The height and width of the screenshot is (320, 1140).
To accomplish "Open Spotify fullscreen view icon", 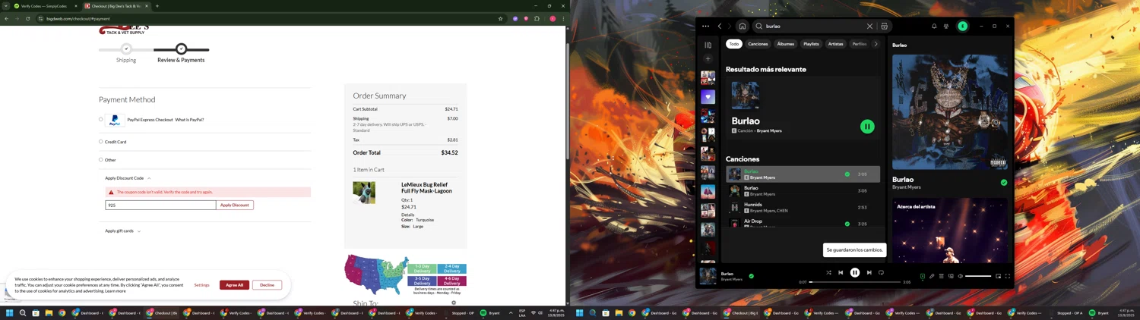I will (1008, 277).
